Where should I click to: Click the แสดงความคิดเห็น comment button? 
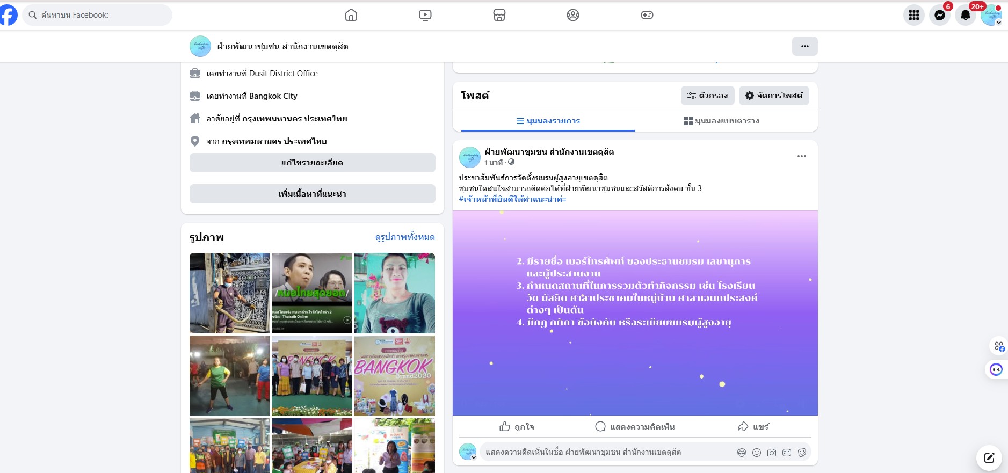[635, 427]
